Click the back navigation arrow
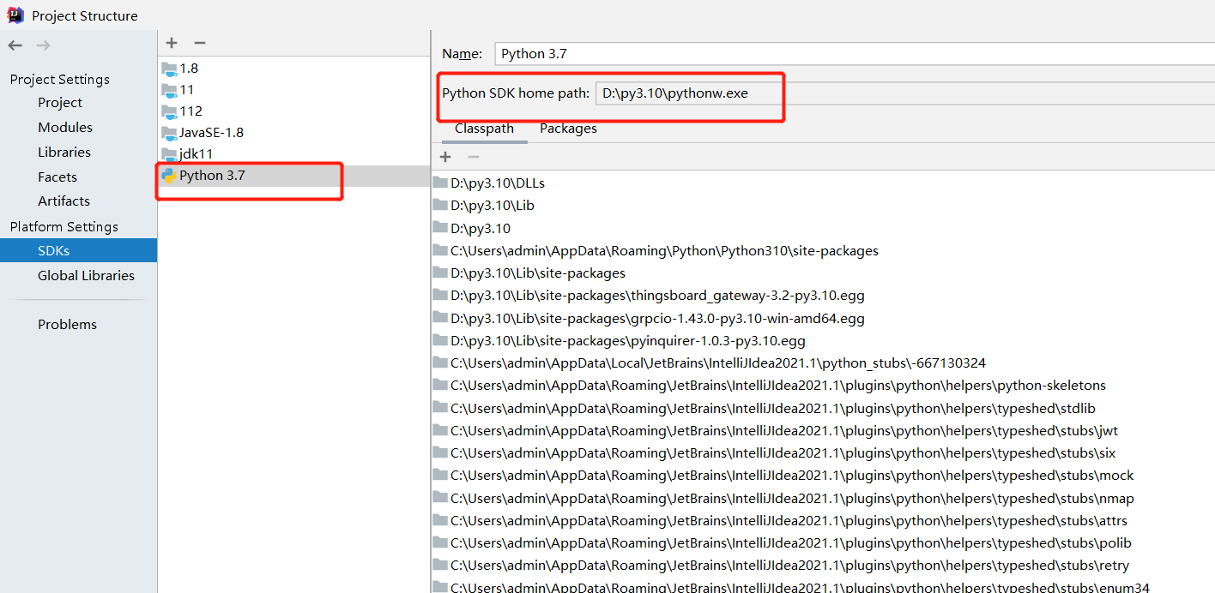Image resolution: width=1215 pixels, height=593 pixels. point(14,45)
